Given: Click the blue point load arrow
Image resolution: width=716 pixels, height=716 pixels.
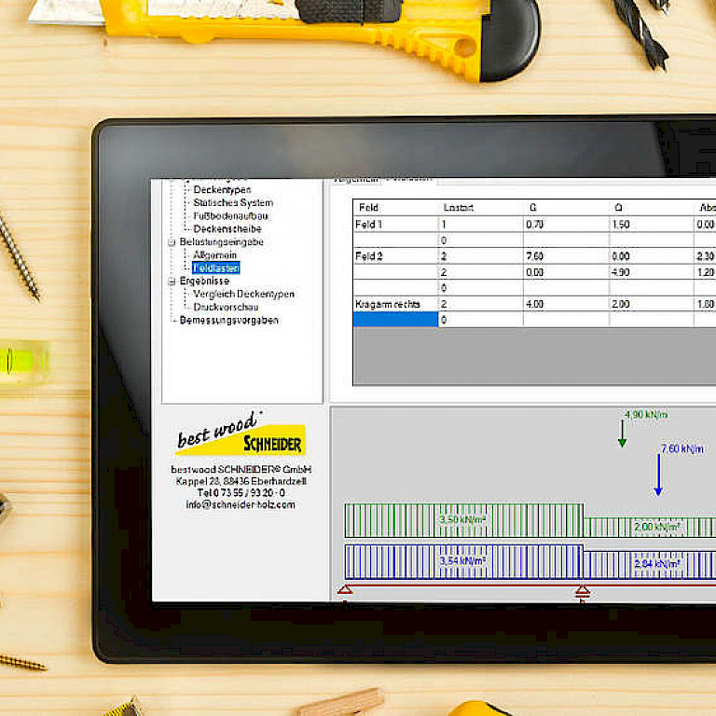Looking at the screenshot, I should coord(658,475).
